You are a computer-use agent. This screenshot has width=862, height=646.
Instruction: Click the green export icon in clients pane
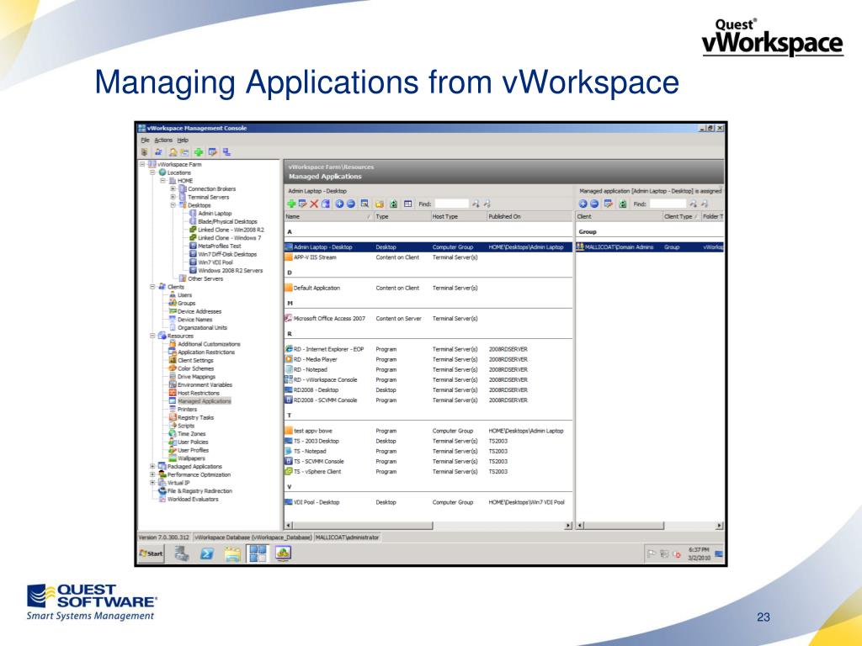(622, 204)
